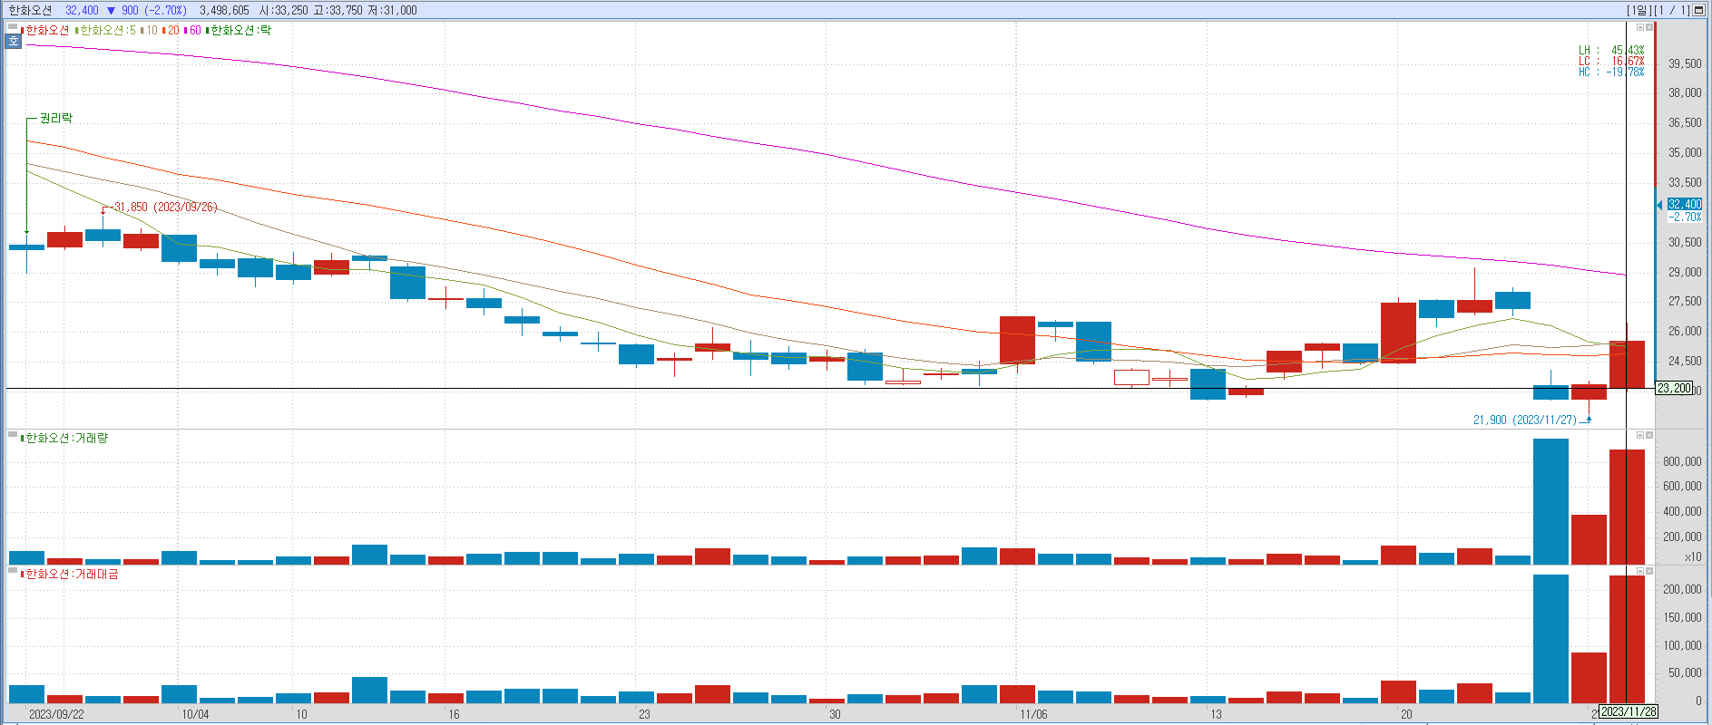
Task: Click the 2023/11/28 date label on time axis
Action: [x=1629, y=712]
